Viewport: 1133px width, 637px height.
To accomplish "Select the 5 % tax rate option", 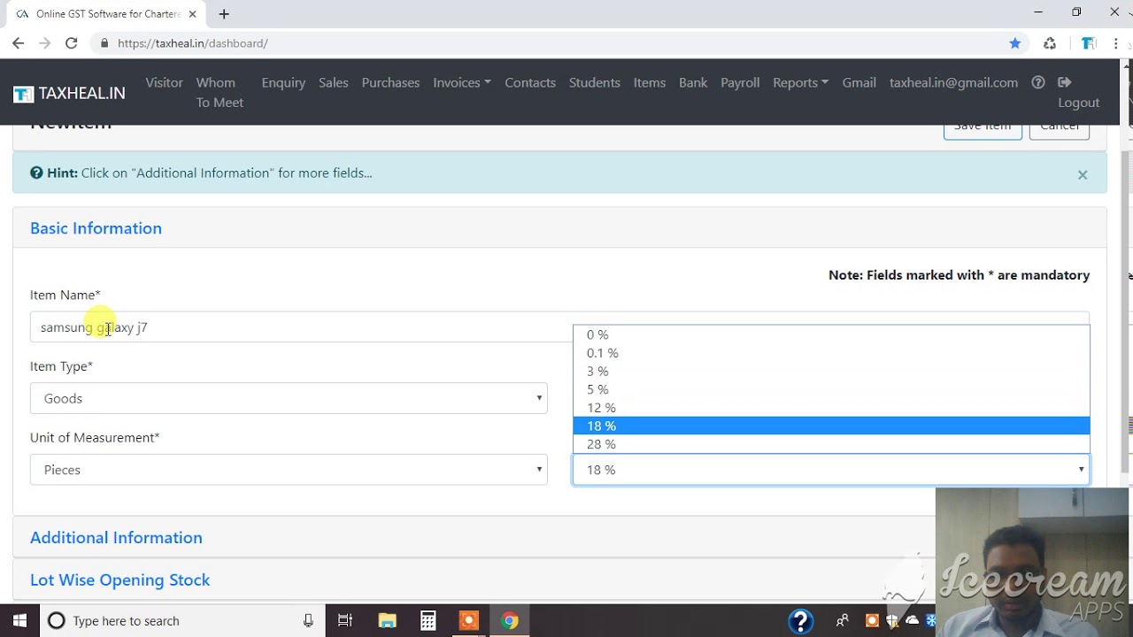I will 831,389.
